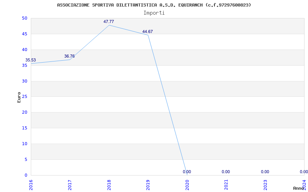The width and height of the screenshot is (308, 192).
Task: Click the 35 y-axis tick label
Action: pyautogui.click(x=25, y=65)
